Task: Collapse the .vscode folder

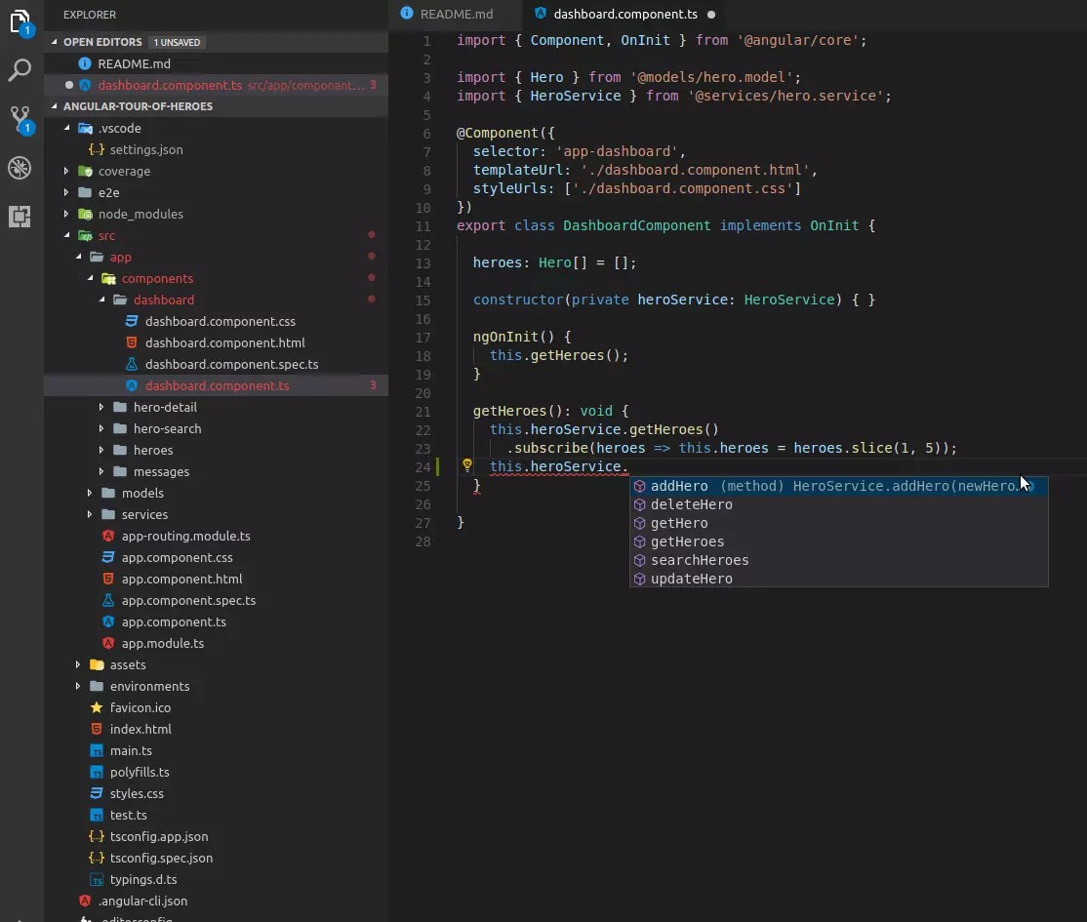Action: coord(66,128)
